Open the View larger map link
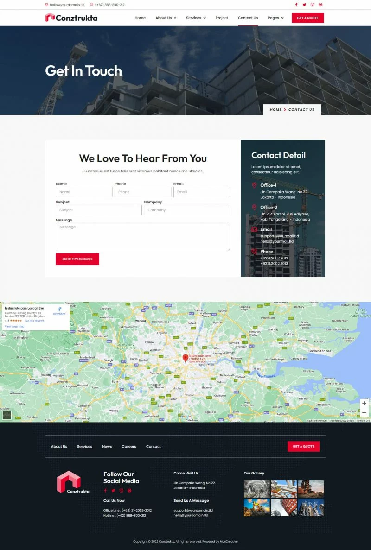Viewport: 371px width, 550px height. coord(14,326)
